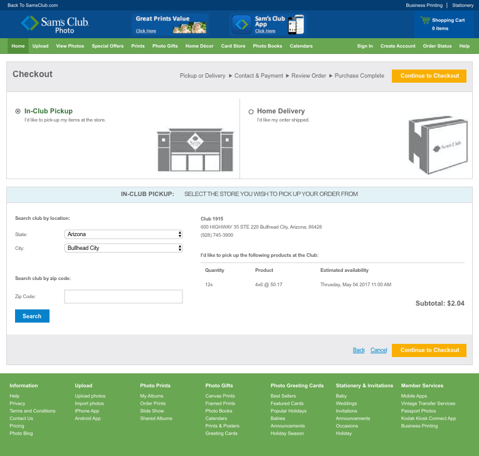This screenshot has width=479, height=456.
Task: Click Order Status in navigation bar
Action: click(437, 46)
